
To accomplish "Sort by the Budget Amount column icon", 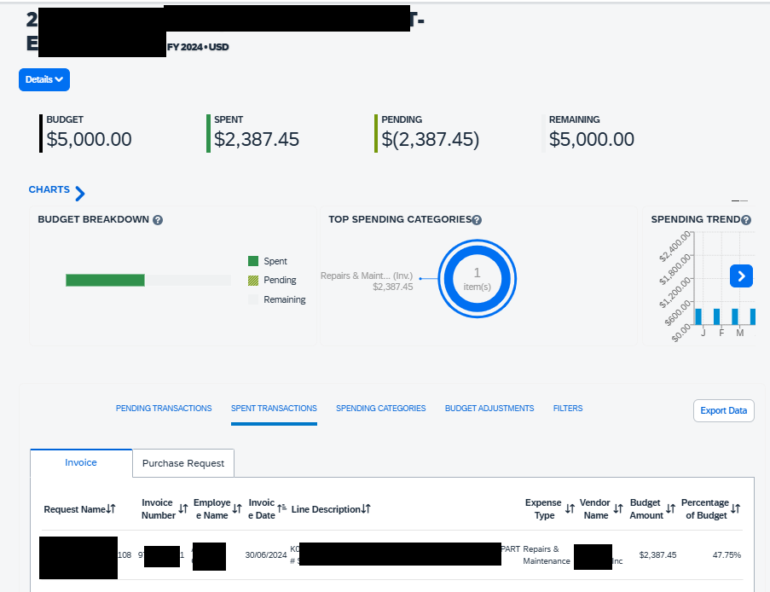I will coord(671,509).
